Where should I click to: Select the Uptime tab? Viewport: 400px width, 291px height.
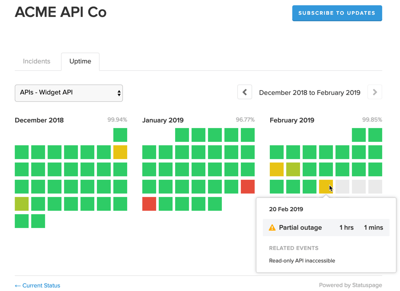point(80,61)
